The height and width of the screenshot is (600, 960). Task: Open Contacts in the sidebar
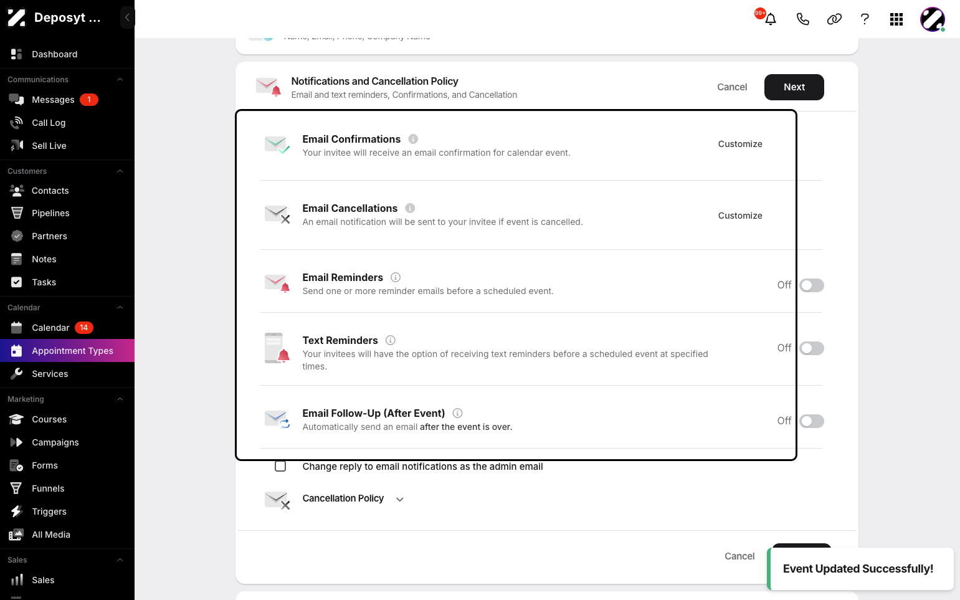coord(67,191)
